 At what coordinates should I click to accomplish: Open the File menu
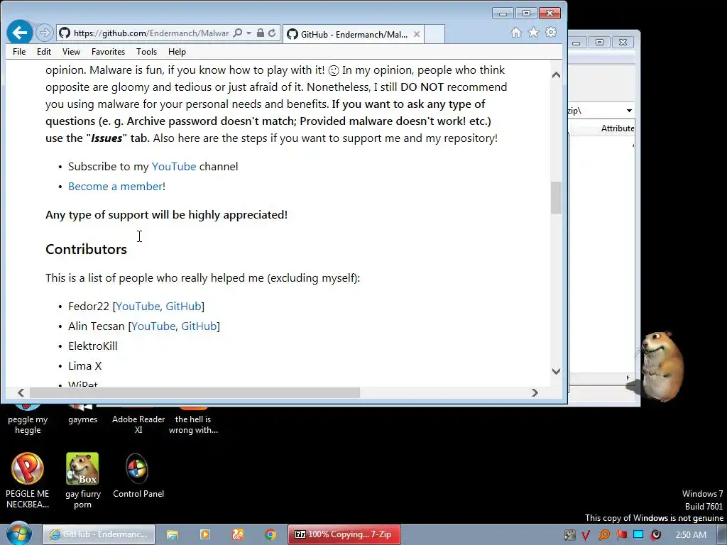[x=19, y=51]
